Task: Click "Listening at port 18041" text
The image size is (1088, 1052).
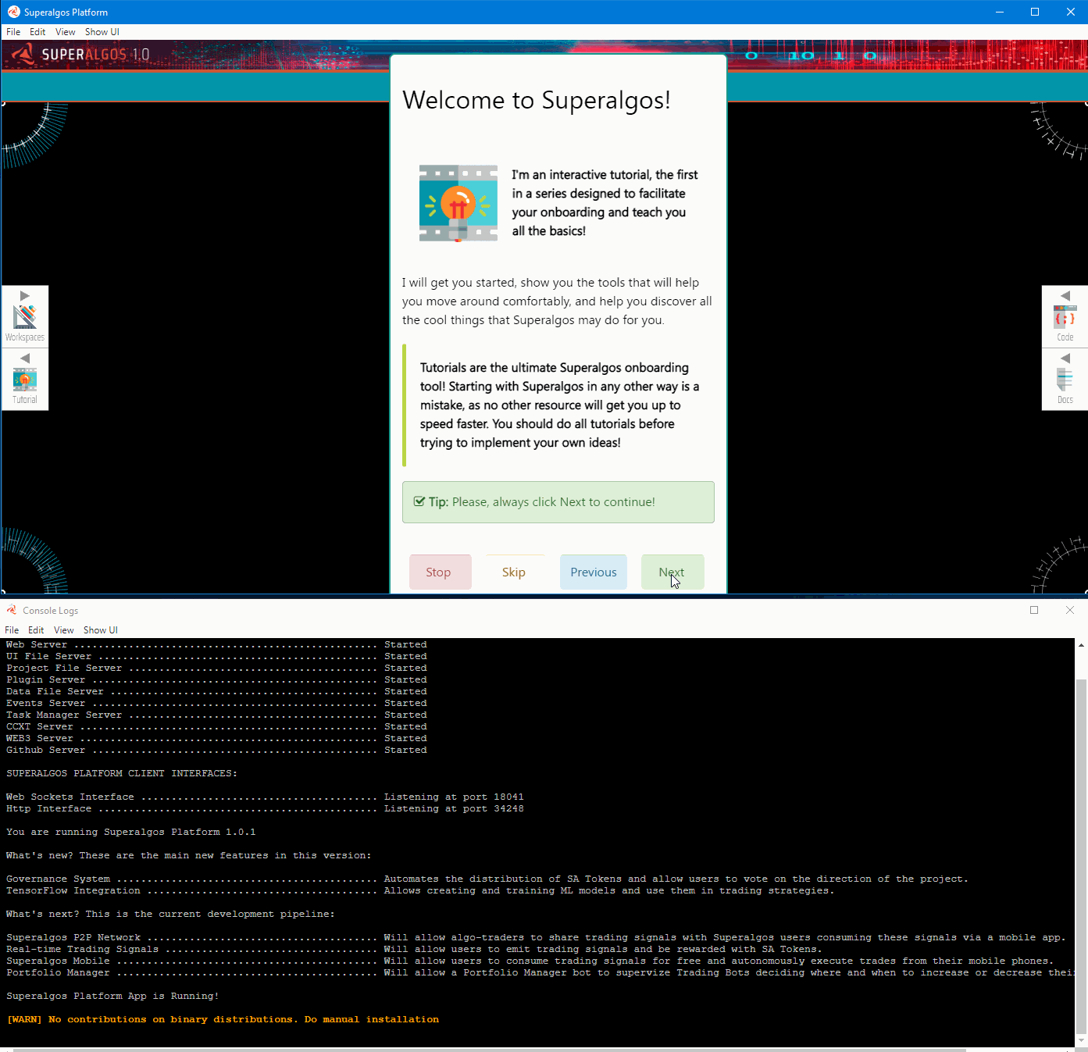Action: (x=454, y=797)
